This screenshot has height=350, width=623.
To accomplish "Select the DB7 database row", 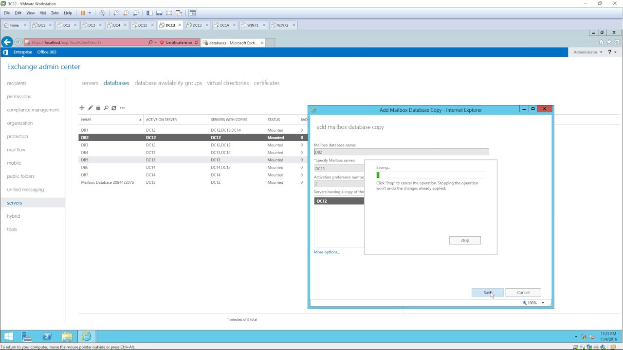I will pos(193,175).
